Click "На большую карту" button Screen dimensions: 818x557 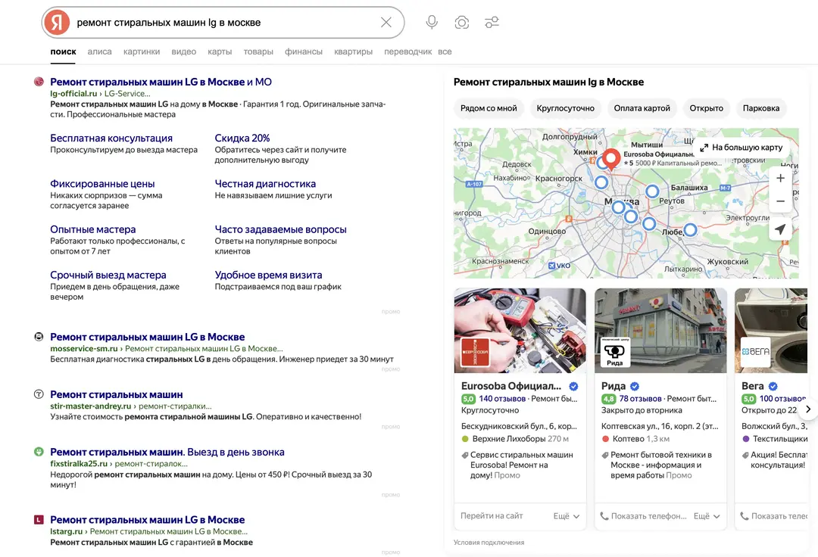742,148
